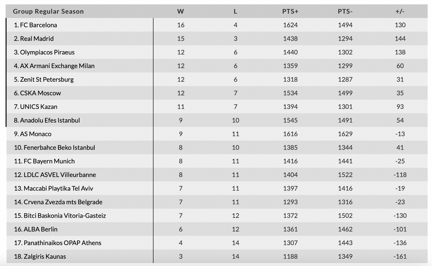Image resolution: width=432 pixels, height=266 pixels.
Task: Open Zenit St Petersburg team link
Action: [44, 80]
